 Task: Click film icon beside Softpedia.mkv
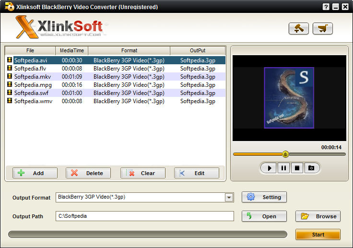pos(10,76)
